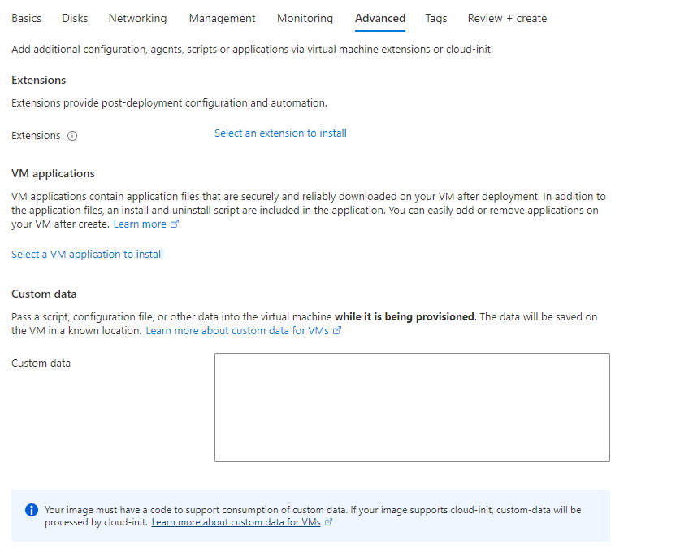Click the Advanced tab label
The image size is (689, 549).
tap(379, 18)
